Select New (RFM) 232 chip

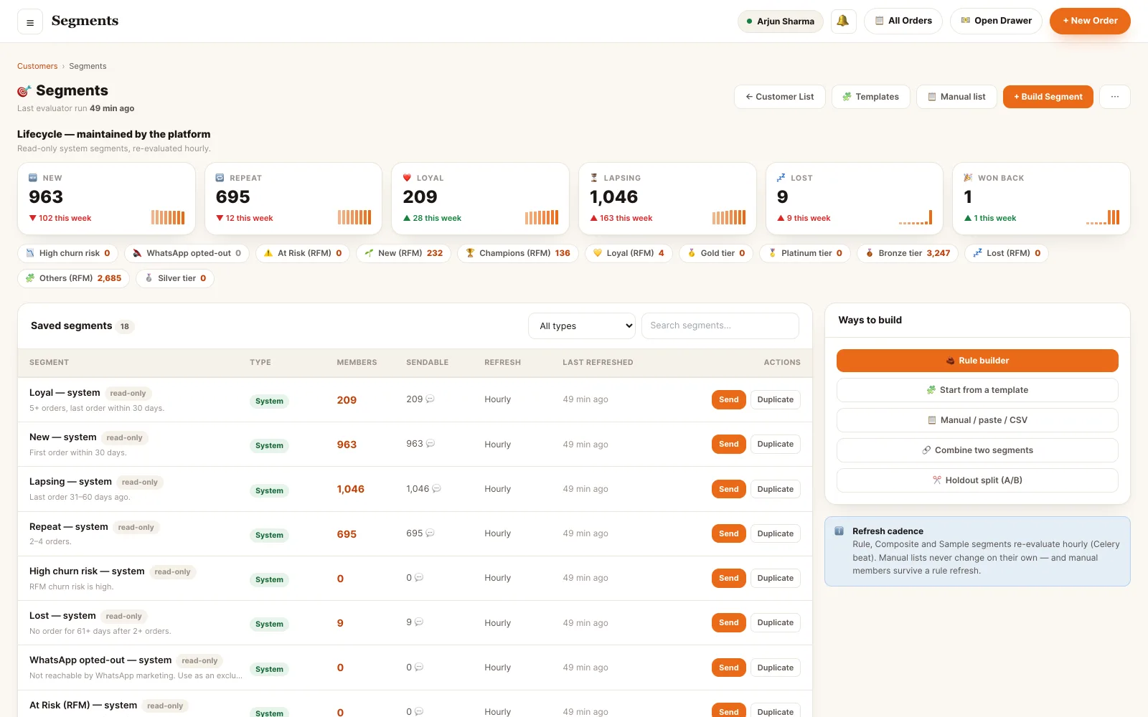[403, 253]
